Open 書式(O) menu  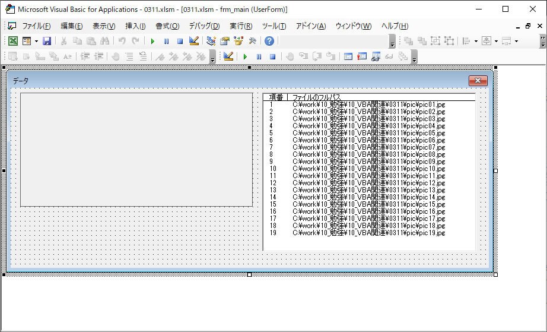[167, 26]
